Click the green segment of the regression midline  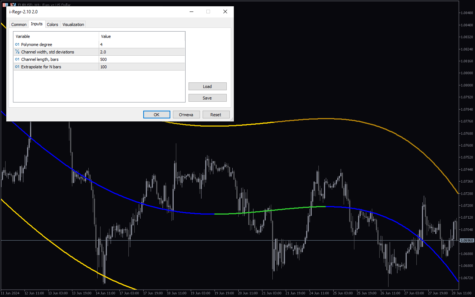(x=271, y=210)
